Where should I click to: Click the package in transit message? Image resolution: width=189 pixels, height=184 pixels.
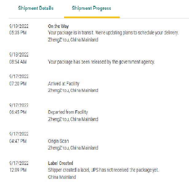[x=113, y=33]
